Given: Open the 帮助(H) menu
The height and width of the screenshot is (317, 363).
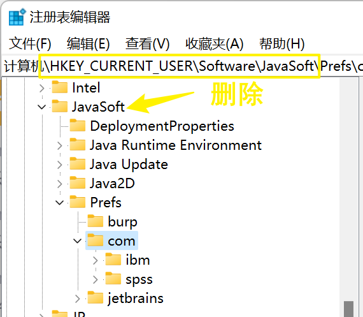Looking at the screenshot, I should click(x=281, y=43).
